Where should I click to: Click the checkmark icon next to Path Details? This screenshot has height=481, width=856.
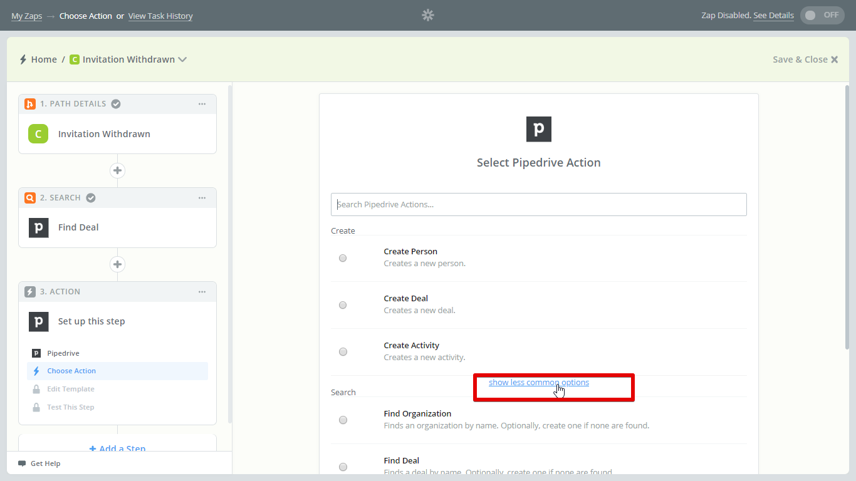(x=116, y=104)
